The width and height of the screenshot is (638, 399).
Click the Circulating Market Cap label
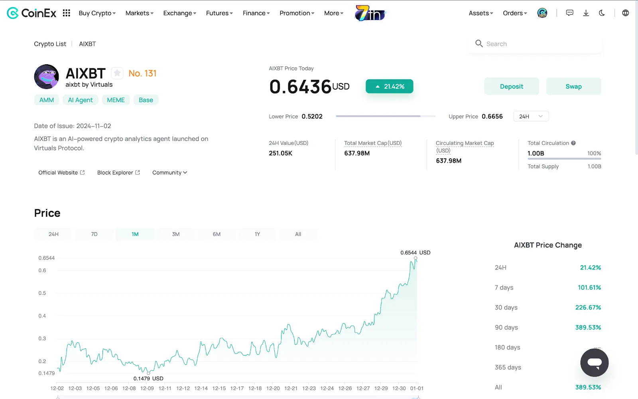(x=465, y=146)
